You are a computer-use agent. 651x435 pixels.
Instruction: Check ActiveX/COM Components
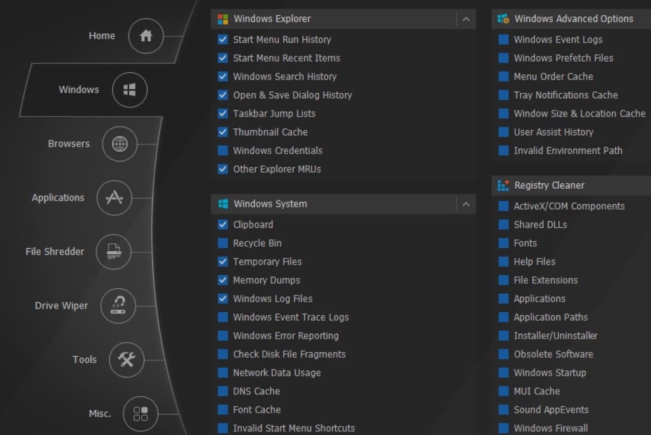pyautogui.click(x=504, y=206)
